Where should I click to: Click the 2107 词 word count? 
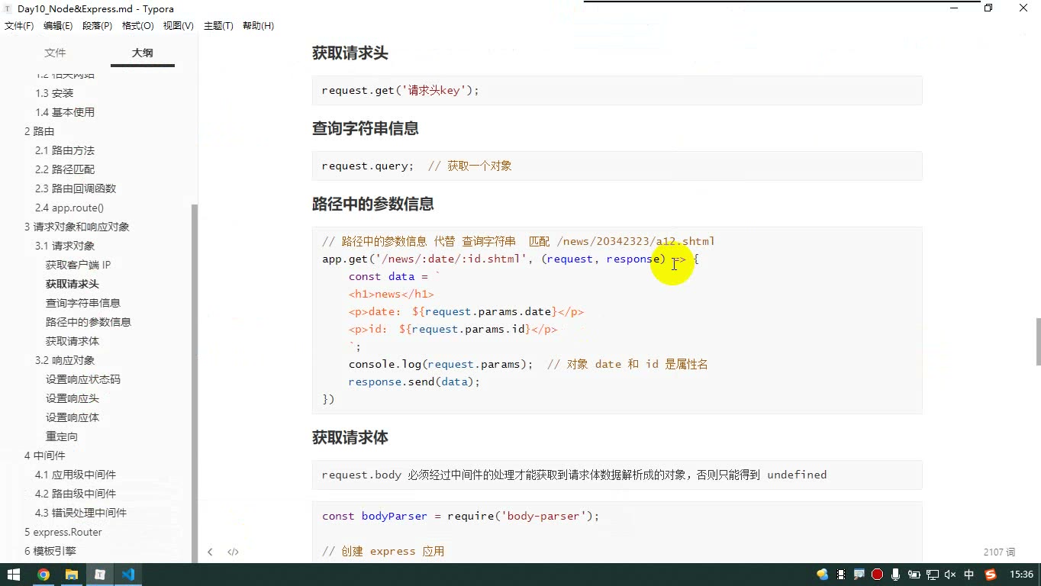(x=999, y=552)
